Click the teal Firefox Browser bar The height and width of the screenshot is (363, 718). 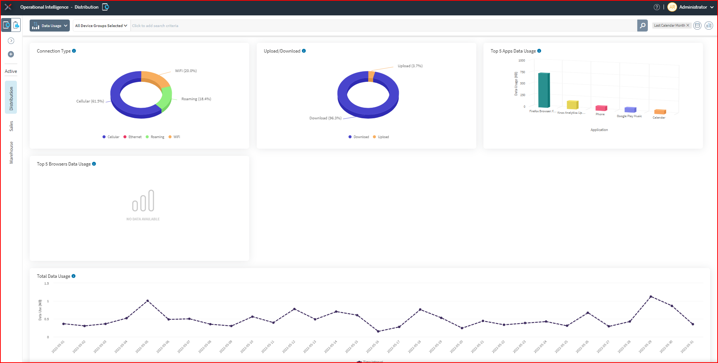(x=544, y=90)
